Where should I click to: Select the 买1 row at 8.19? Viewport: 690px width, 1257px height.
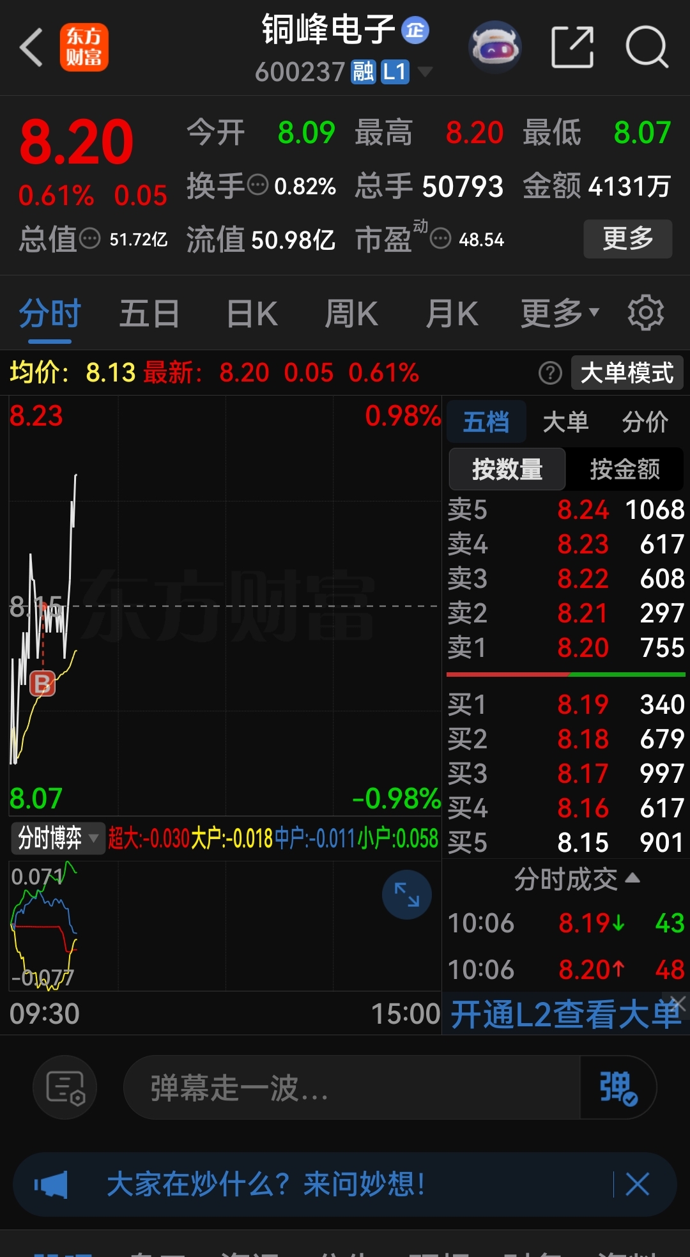(566, 705)
